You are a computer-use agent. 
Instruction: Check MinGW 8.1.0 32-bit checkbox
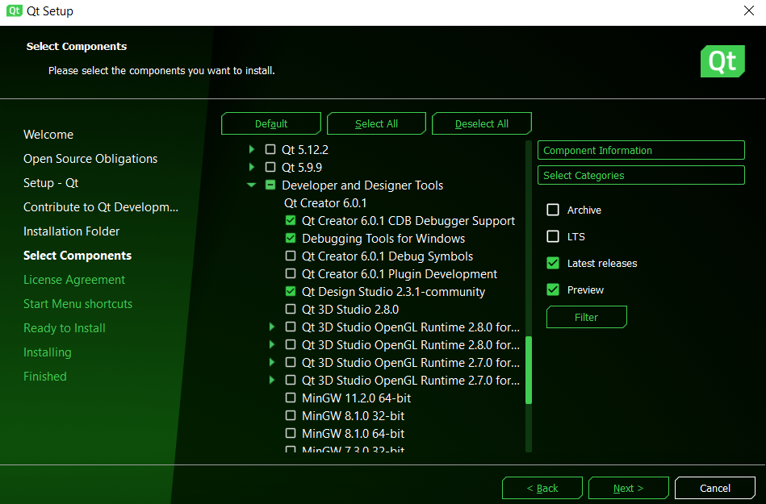click(291, 415)
